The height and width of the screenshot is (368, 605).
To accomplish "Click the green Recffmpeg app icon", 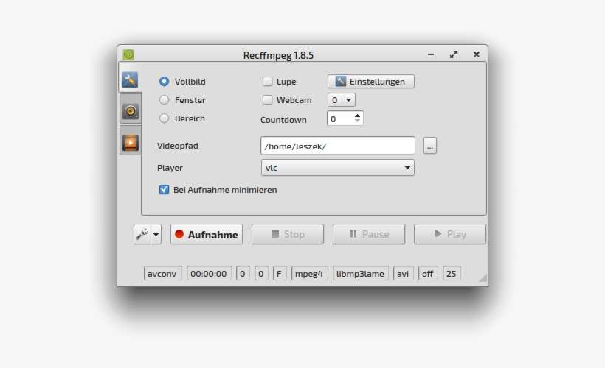I will 128,54.
